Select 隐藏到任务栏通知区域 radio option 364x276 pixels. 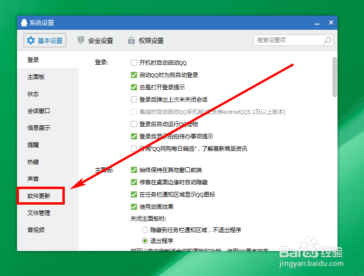click(145, 230)
